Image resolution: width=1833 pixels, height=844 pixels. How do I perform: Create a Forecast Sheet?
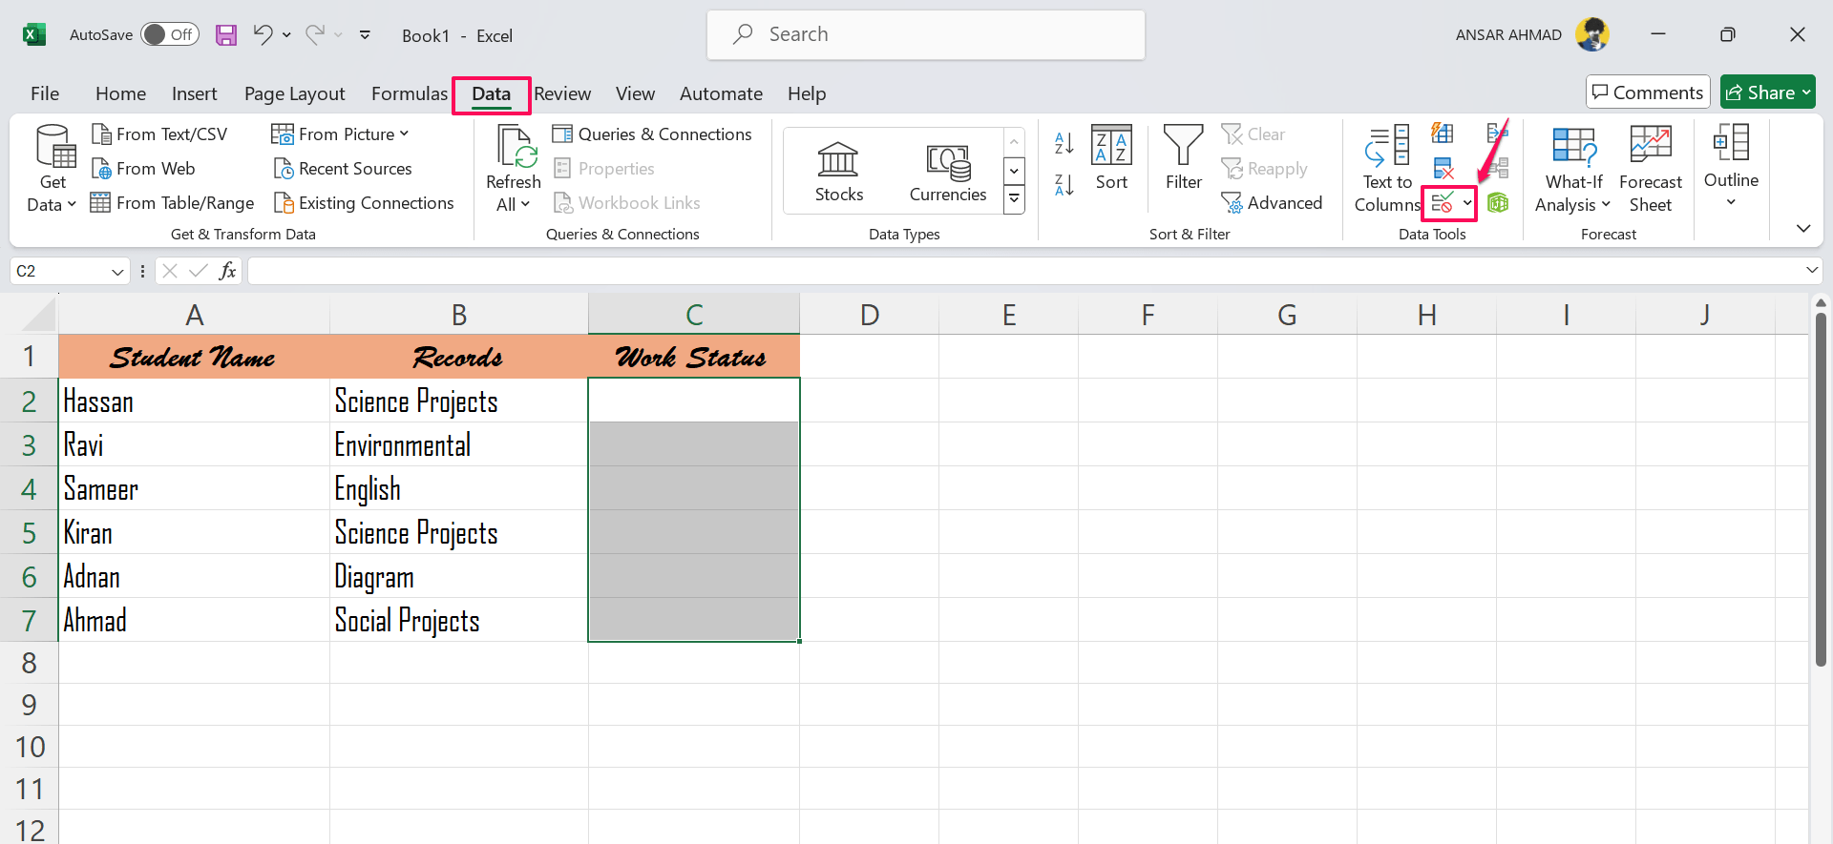coord(1651,169)
